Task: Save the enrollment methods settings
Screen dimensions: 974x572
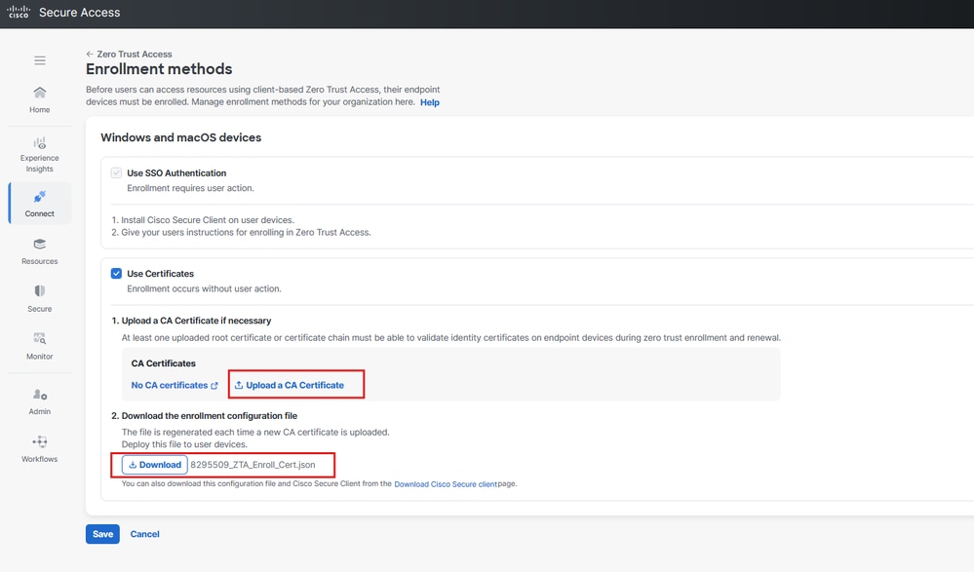Action: pos(102,534)
